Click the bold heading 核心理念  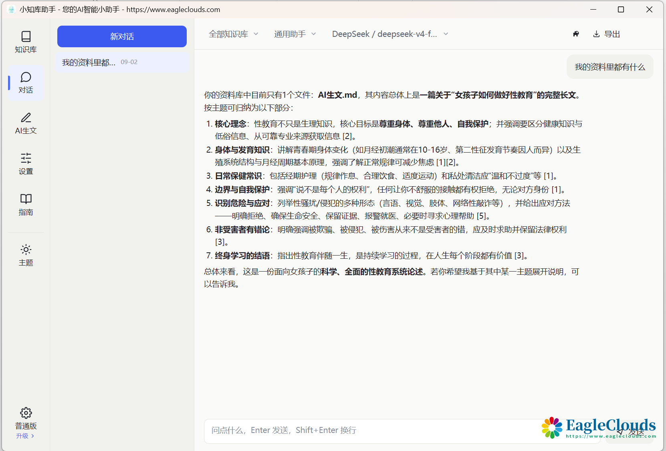[x=230, y=124]
